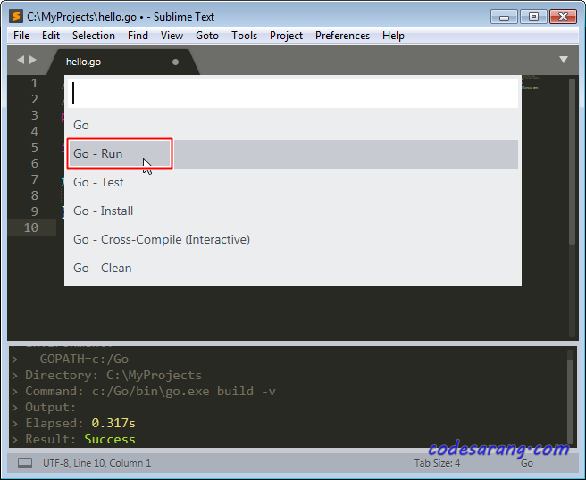Image resolution: width=586 pixels, height=480 pixels.
Task: Choose Go - Test in the palette
Action: [293, 183]
